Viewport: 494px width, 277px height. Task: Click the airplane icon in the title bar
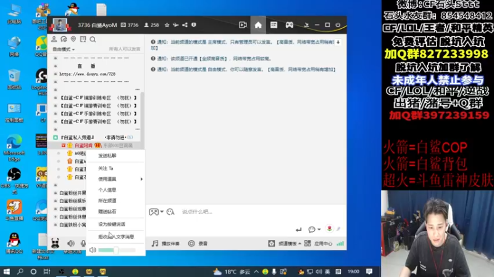[176, 25]
